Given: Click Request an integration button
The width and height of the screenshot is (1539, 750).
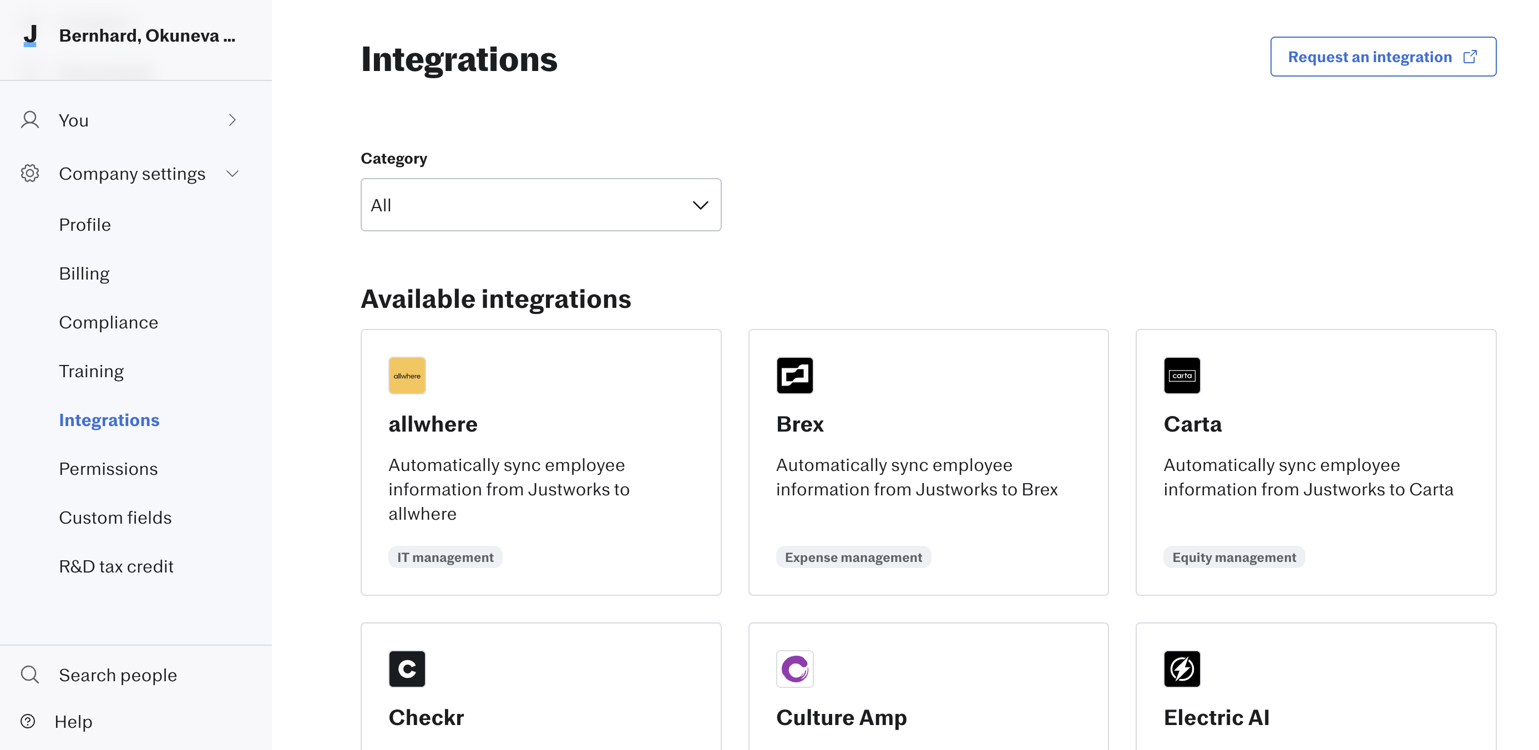Looking at the screenshot, I should (1383, 57).
